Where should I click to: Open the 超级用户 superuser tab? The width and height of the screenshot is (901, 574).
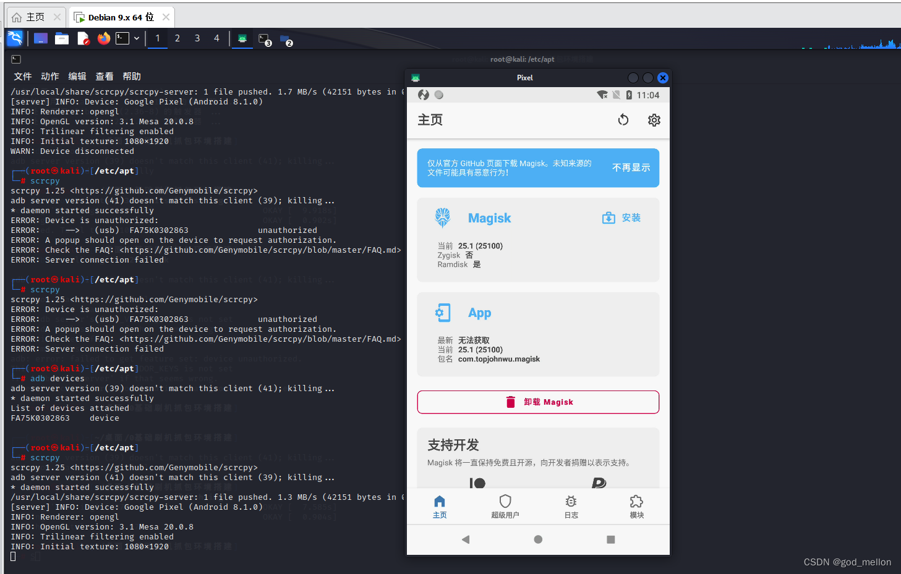[x=505, y=507]
